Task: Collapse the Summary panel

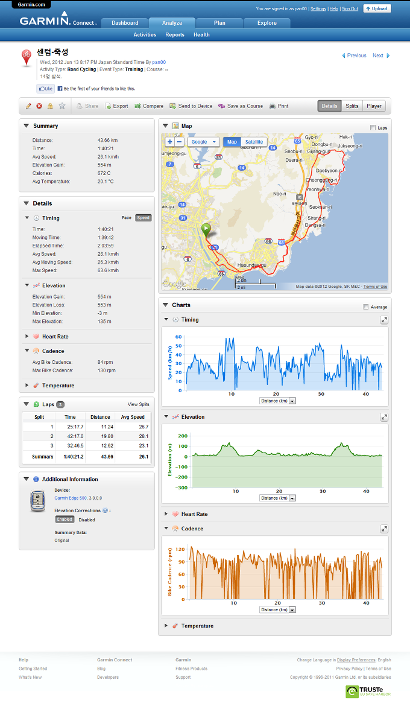Action: coord(27,126)
